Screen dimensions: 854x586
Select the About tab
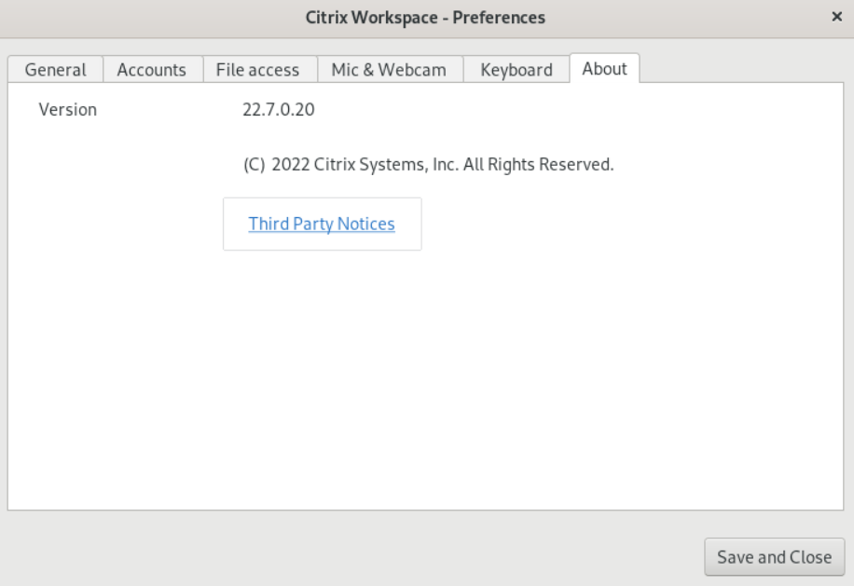[x=604, y=69]
